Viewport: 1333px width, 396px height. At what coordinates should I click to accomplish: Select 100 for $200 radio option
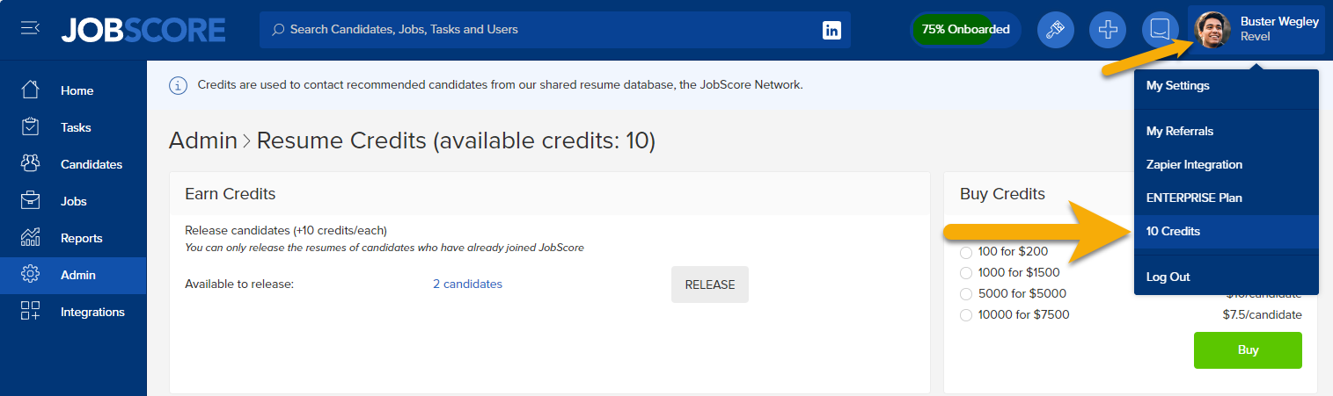(x=966, y=252)
